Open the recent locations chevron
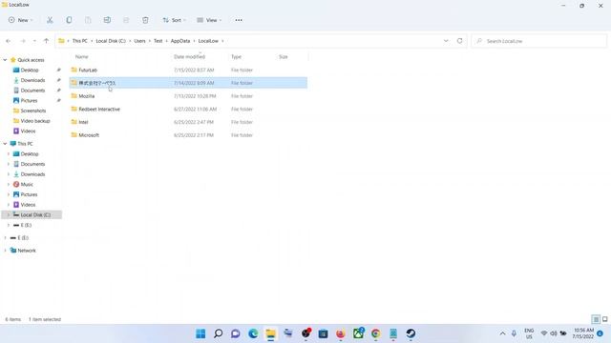 pos(34,41)
